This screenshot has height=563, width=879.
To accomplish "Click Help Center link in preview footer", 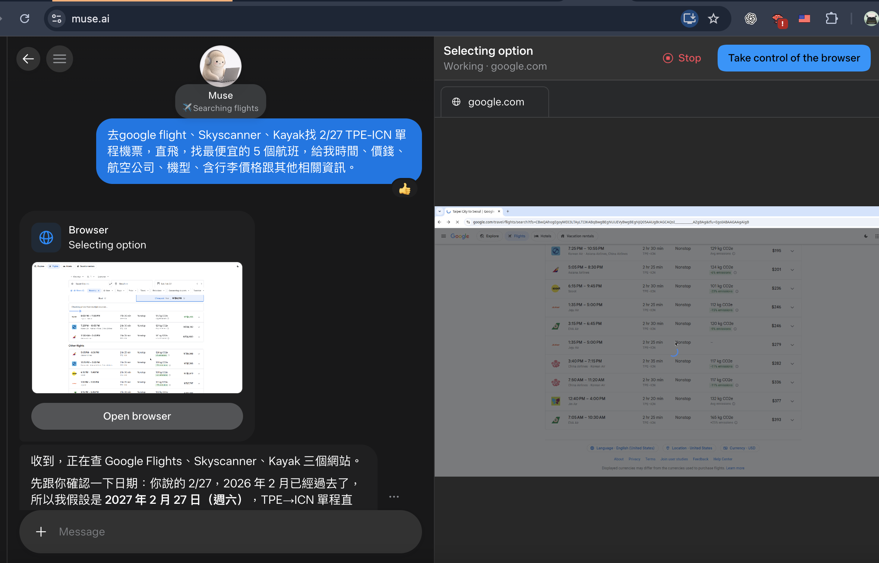I will 723,459.
